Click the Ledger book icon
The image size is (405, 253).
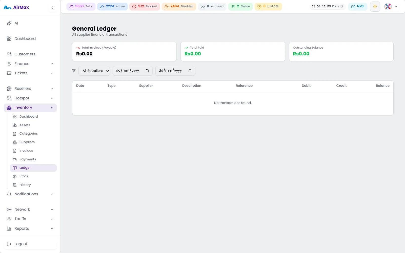pos(15,168)
